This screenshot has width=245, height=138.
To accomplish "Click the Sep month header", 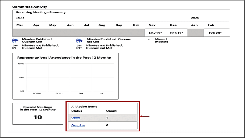I will coord(119,25).
